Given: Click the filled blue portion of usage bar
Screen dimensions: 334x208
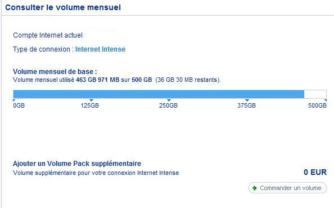Looking at the screenshot, I should (159, 94).
